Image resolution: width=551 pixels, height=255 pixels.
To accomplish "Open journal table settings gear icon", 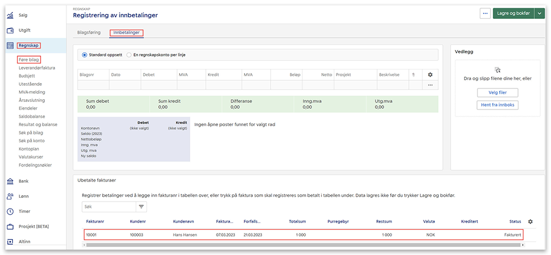I will (x=430, y=75).
